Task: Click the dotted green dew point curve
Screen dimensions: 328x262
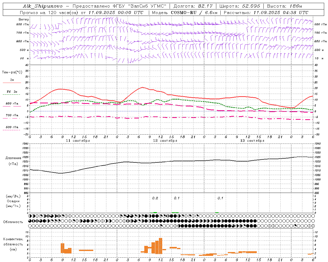Action: [x=171, y=100]
